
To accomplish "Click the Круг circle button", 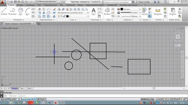I will [21, 11].
